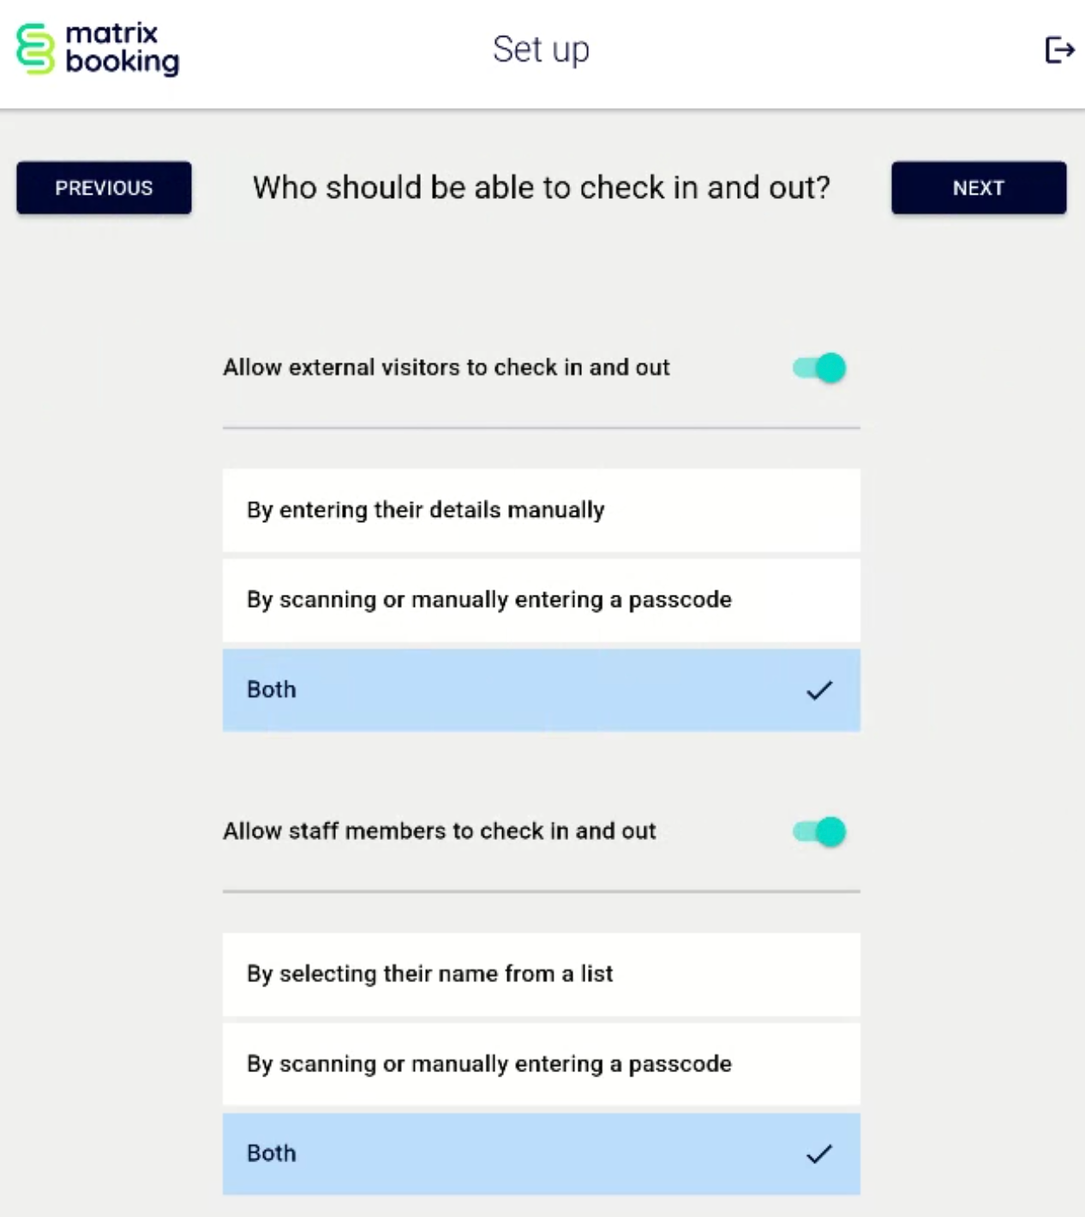Choose passcode scanning option for staff members
1085x1217 pixels.
point(542,1064)
